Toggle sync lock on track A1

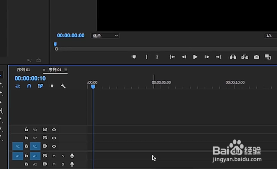[x=45, y=155]
